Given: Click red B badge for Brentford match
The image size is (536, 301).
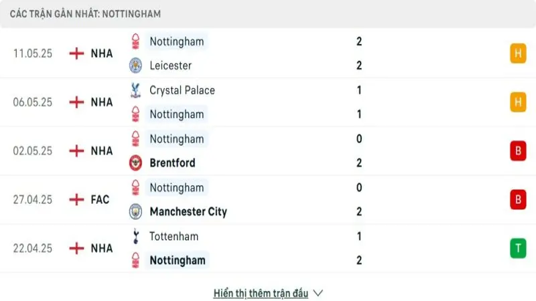Looking at the screenshot, I should 517,151.
